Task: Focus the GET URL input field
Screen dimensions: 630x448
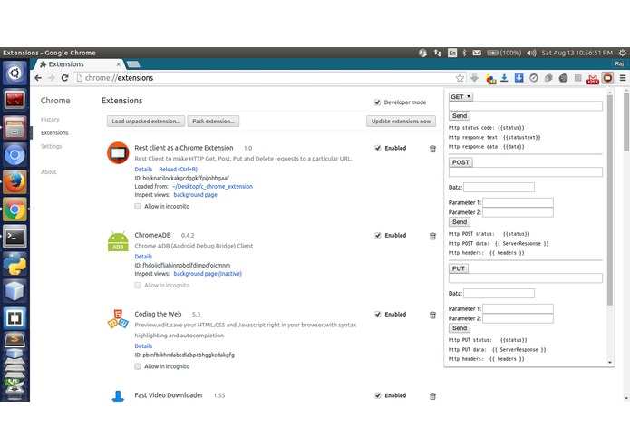Action: [x=526, y=106]
